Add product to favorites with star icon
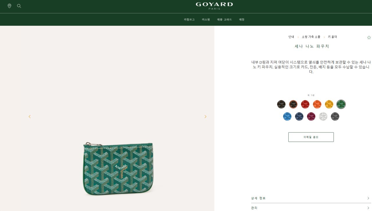 point(369,37)
